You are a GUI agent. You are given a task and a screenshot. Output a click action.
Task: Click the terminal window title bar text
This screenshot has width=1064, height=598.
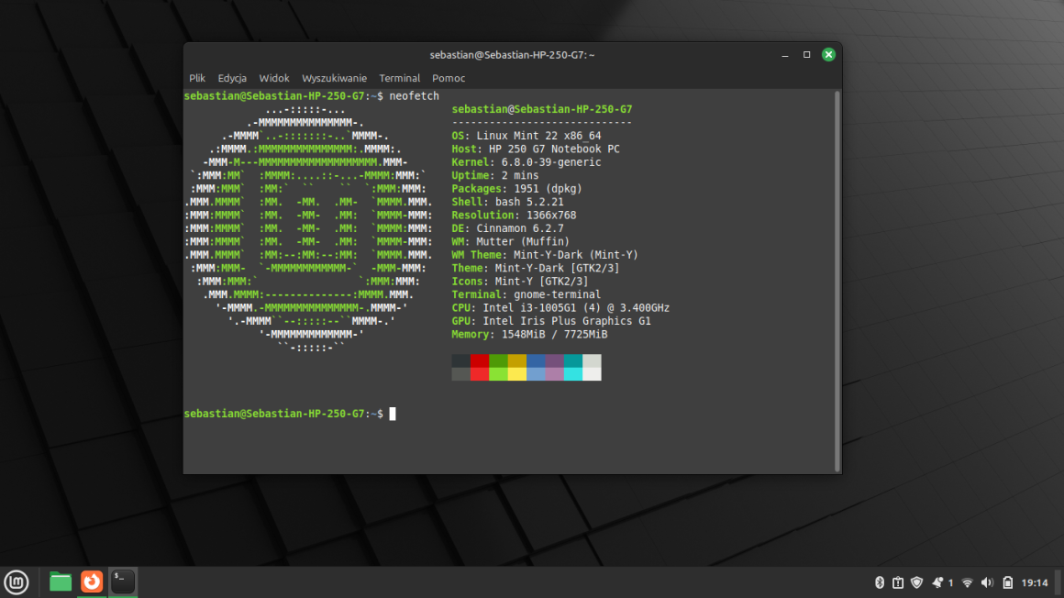[x=513, y=55]
